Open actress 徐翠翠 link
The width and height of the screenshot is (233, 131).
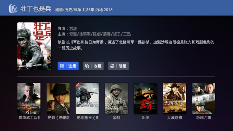click(85, 34)
